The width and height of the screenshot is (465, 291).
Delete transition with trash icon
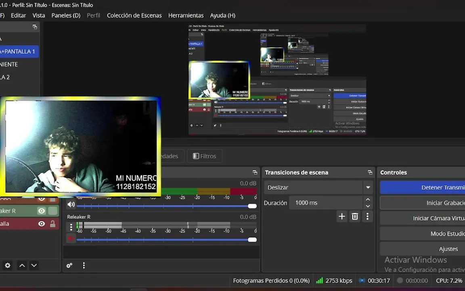pyautogui.click(x=355, y=217)
